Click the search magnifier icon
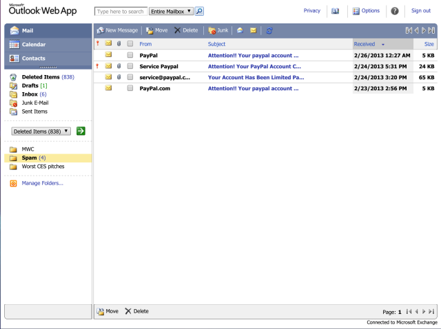Viewport: 441px width, 329px height. click(199, 11)
